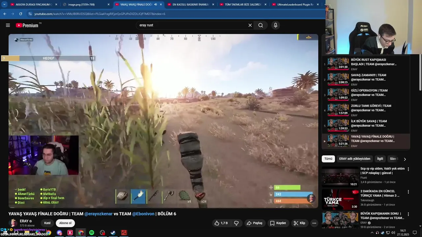This screenshot has height=237, width=422.
Task: Open Rust game icon in taskbar
Action: coord(124,233)
